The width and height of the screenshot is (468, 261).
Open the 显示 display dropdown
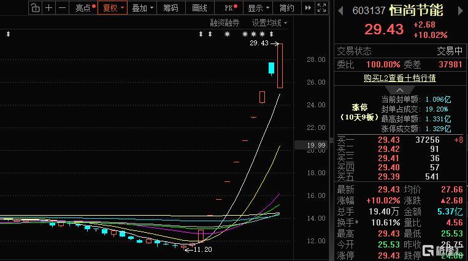pyautogui.click(x=258, y=8)
